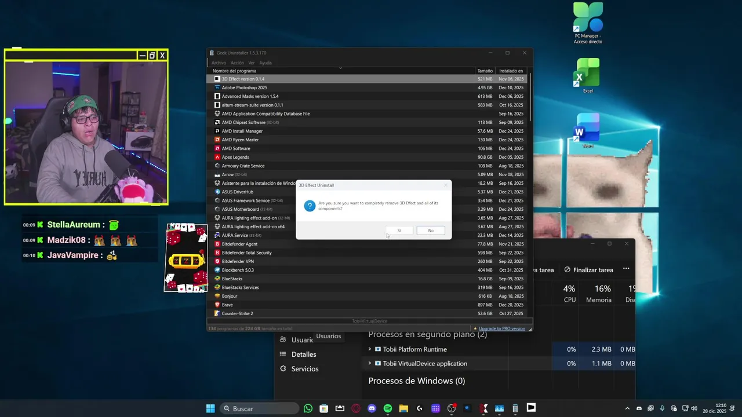Select the Adobe Photoshop 2025 icon in list

(x=217, y=87)
